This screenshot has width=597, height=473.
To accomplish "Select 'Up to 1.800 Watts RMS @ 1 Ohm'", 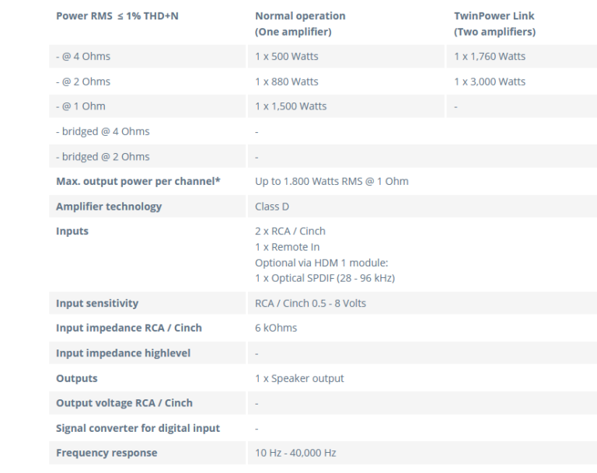I will tap(332, 182).
